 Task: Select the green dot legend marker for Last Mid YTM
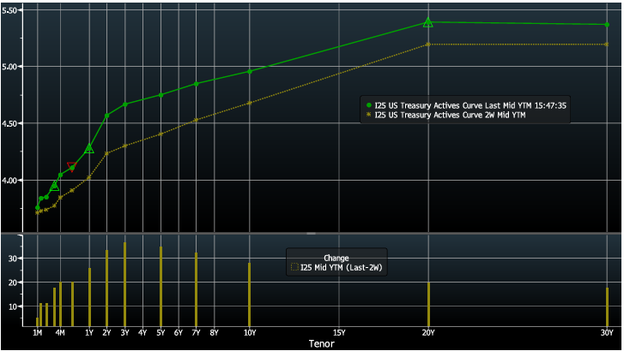point(368,105)
